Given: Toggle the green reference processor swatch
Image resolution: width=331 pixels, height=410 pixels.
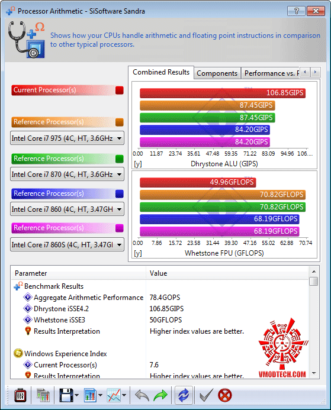Looking at the screenshot, I should (x=120, y=159).
